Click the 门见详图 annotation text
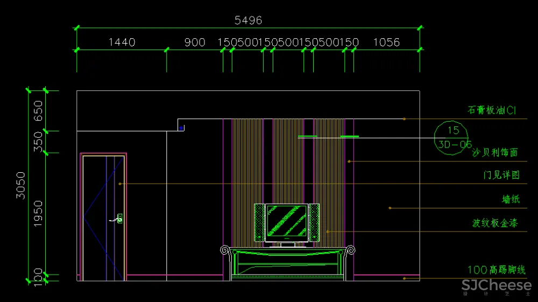Viewport: 538px width, 302px height. pos(501,175)
